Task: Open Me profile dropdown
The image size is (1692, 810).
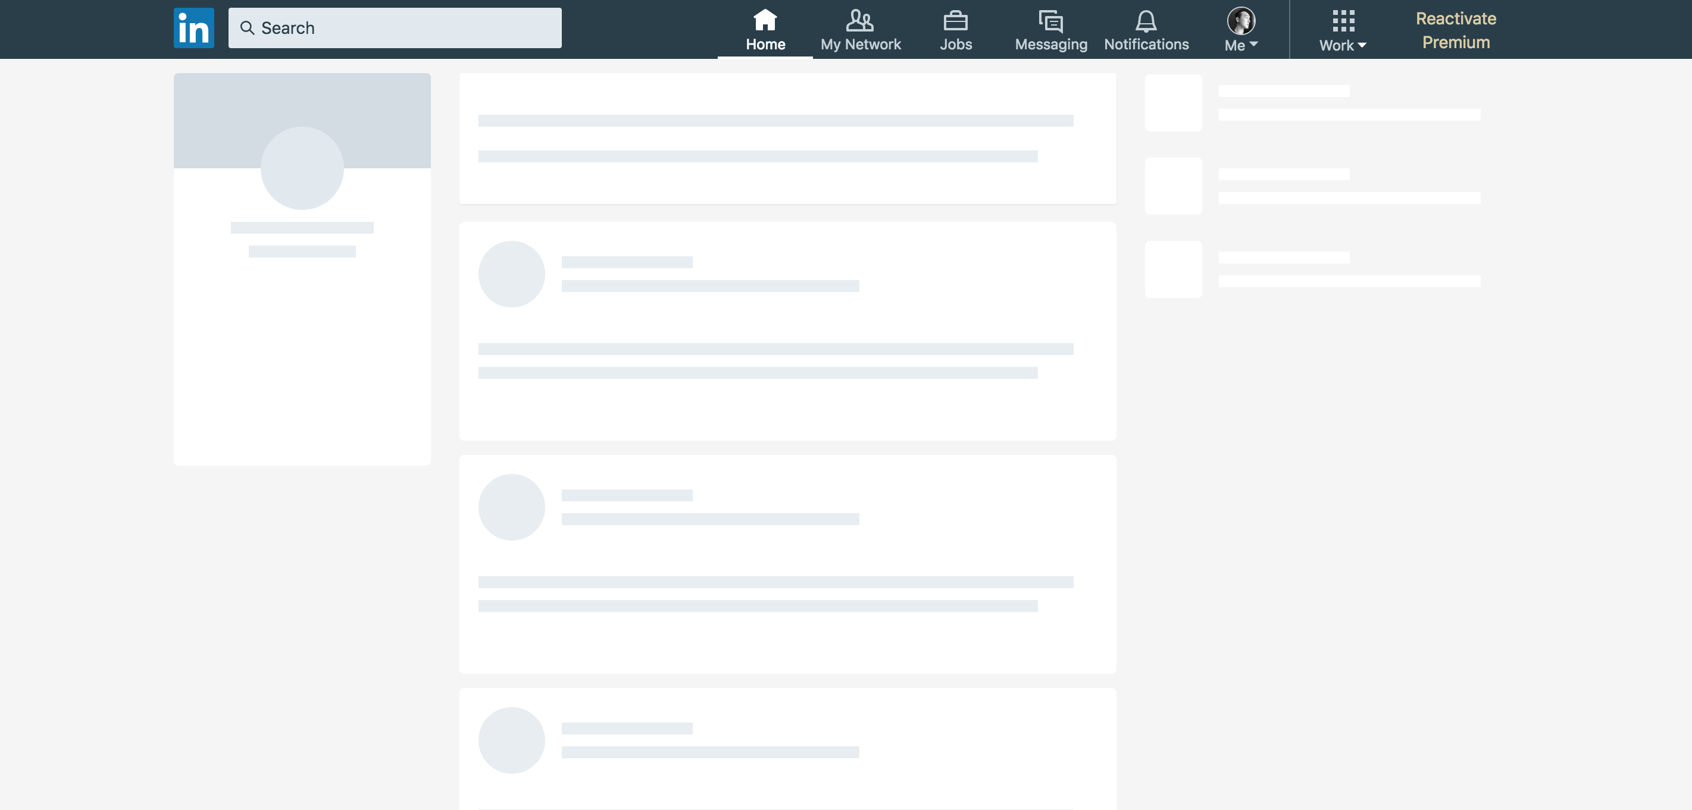Action: [x=1241, y=29]
